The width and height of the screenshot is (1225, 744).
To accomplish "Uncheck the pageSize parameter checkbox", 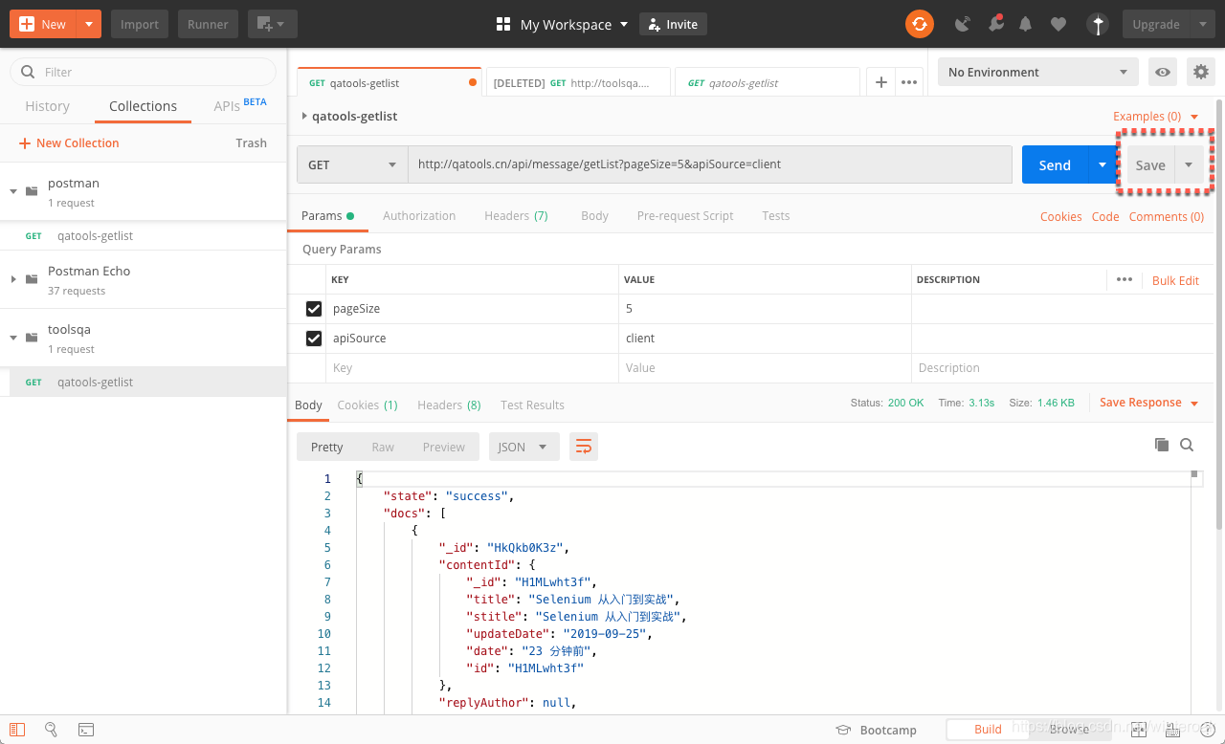I will pyautogui.click(x=314, y=309).
